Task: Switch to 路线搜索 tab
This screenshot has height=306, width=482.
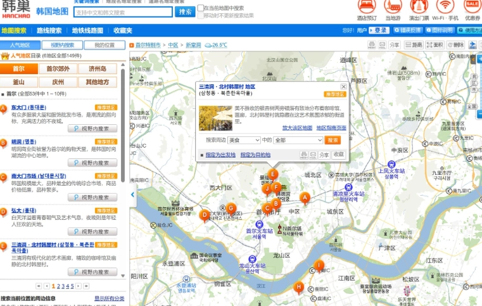Action: tap(49, 30)
